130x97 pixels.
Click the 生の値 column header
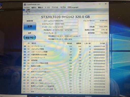pyautogui.click(x=103, y=43)
